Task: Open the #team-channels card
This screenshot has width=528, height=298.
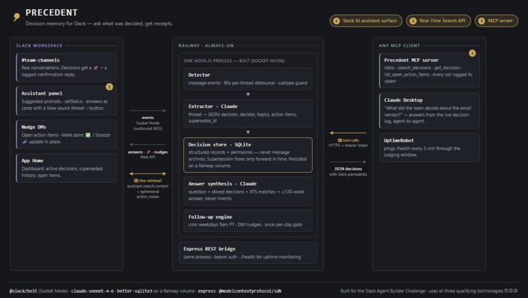Action: [67, 67]
